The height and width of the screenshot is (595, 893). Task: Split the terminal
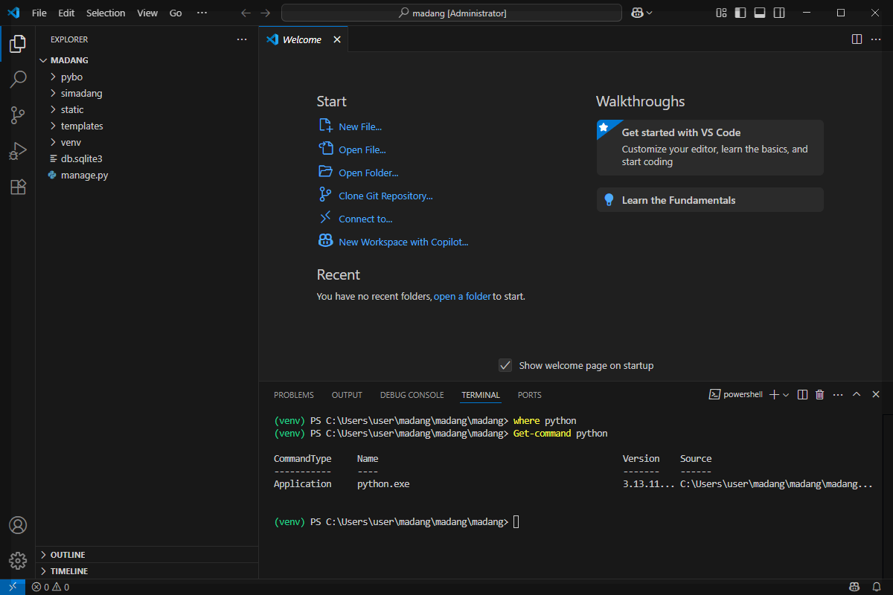click(x=802, y=394)
